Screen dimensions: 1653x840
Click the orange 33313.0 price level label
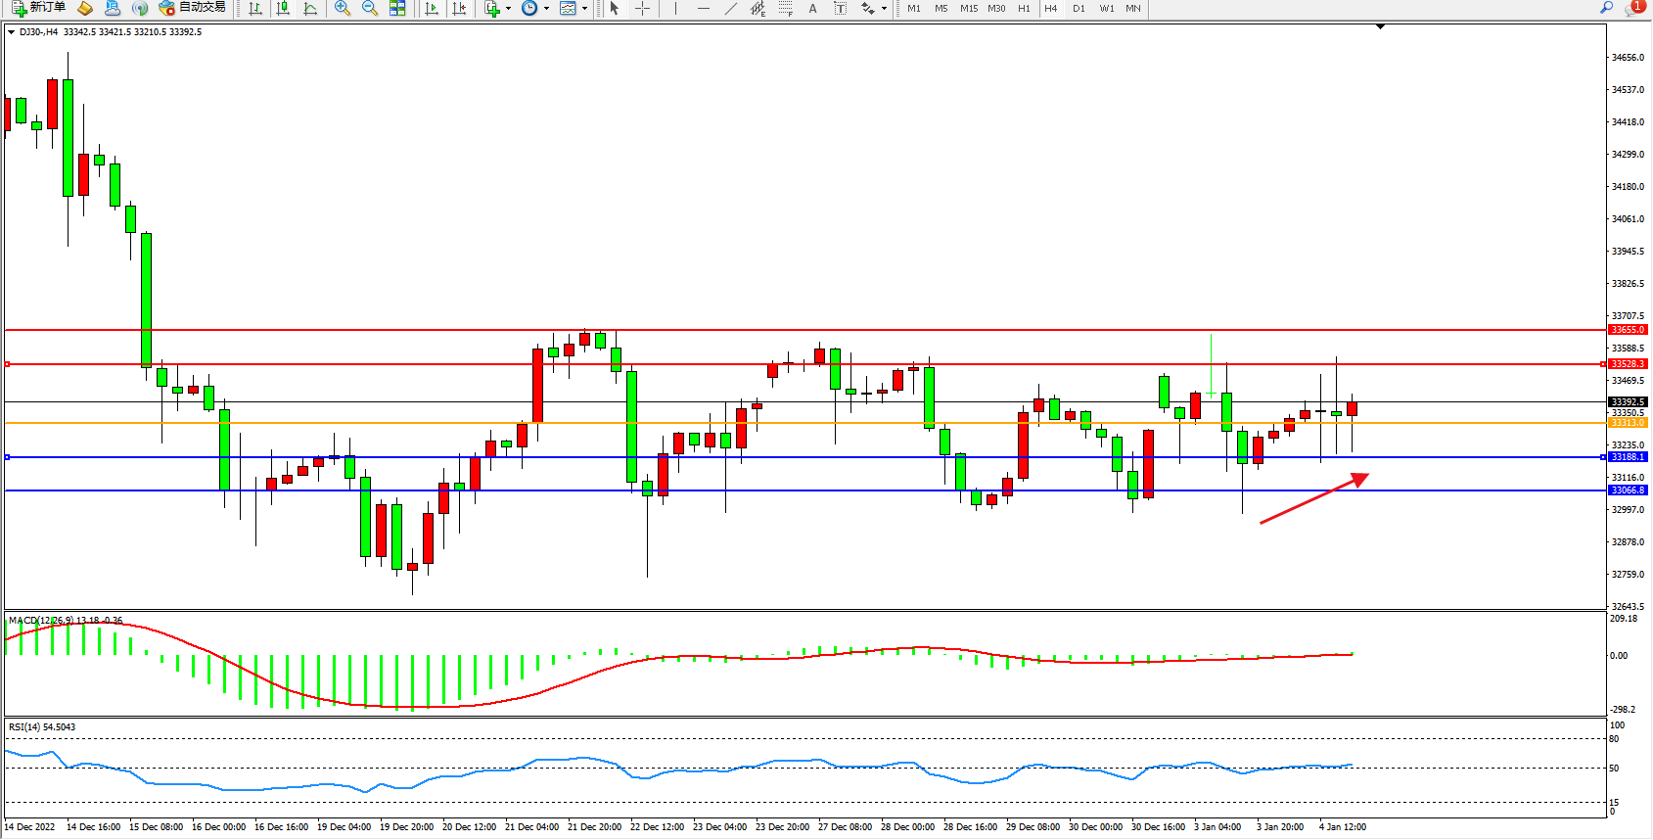[x=1628, y=423]
